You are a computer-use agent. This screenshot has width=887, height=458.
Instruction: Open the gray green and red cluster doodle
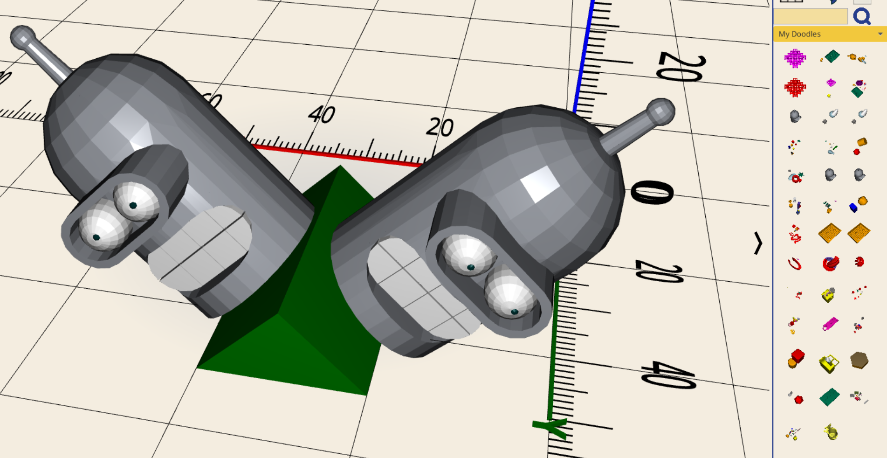(859, 397)
